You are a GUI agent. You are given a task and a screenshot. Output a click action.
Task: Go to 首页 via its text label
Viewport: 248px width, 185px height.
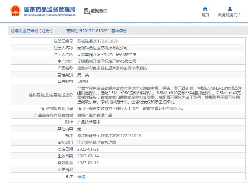tap(205, 15)
